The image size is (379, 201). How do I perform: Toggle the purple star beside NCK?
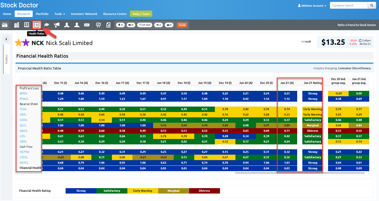click(x=26, y=43)
